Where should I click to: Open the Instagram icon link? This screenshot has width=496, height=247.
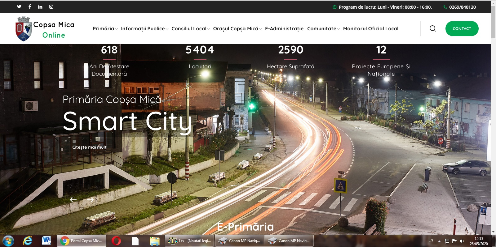(x=51, y=6)
